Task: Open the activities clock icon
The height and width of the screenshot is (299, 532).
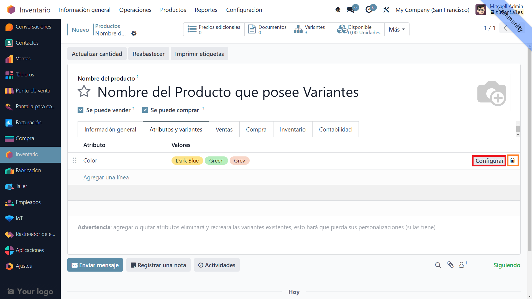Action: (369, 10)
